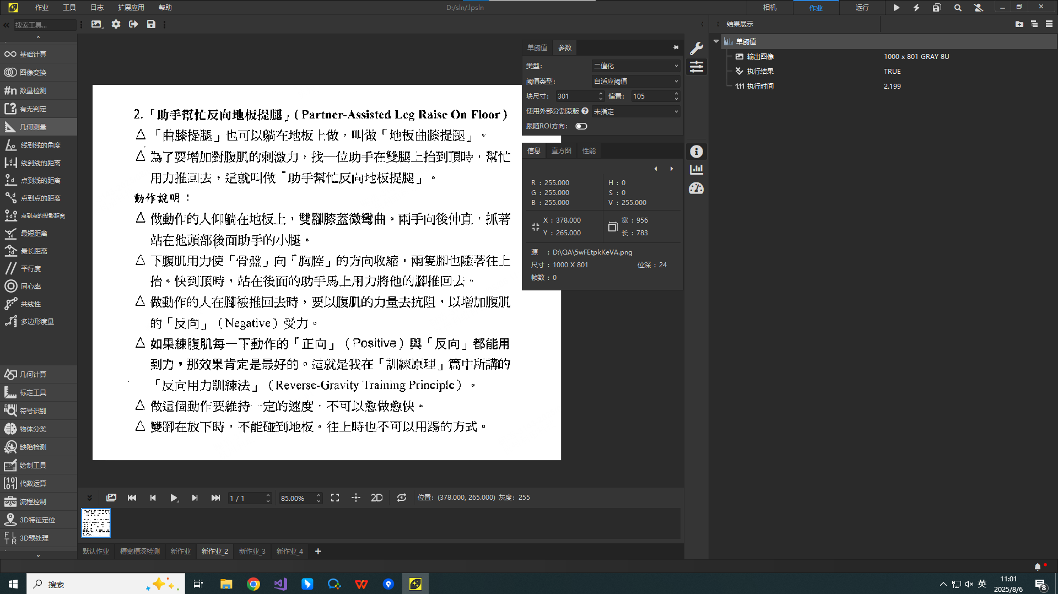Viewport: 1058px width, 594px height.
Task: Open the wrench parameter settings icon
Action: (x=696, y=48)
